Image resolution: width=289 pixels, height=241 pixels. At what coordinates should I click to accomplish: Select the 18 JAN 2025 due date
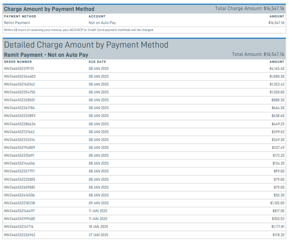pyautogui.click(x=98, y=227)
